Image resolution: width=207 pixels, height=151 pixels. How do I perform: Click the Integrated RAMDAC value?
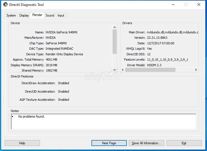[59, 49]
